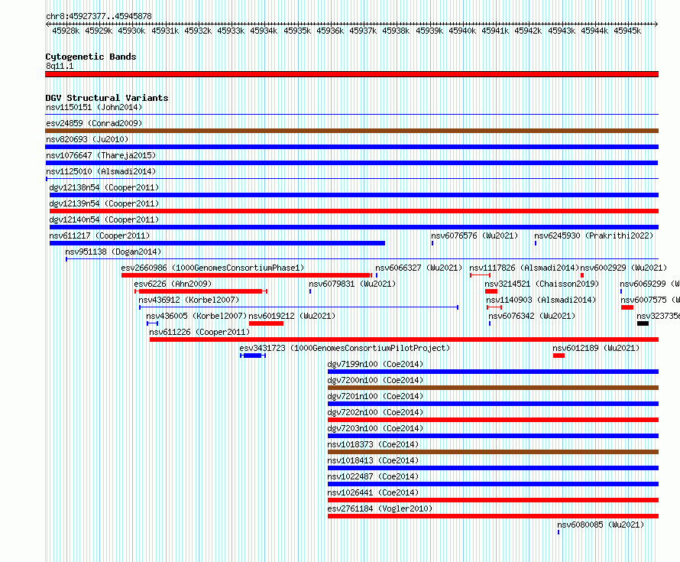Click the dgv7201n100 (Coe2014) label
The height and width of the screenshot is (562, 680).
point(375,396)
